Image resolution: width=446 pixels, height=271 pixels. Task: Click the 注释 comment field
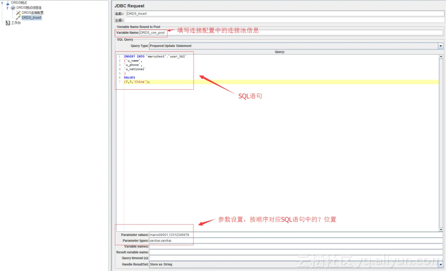(x=285, y=20)
